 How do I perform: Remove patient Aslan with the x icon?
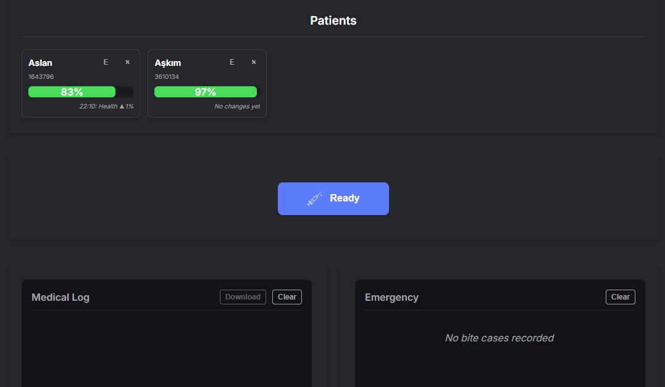127,62
